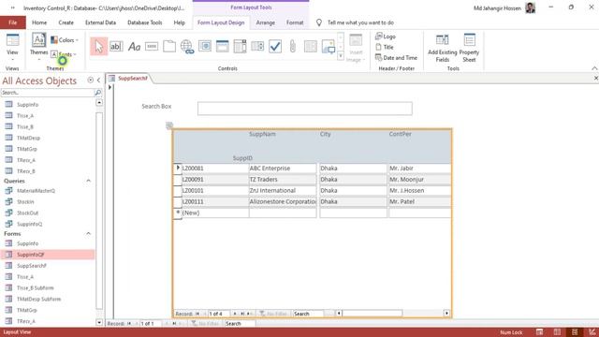Pick the Image control icon
Viewport: 599px width, 337px height.
point(329,47)
